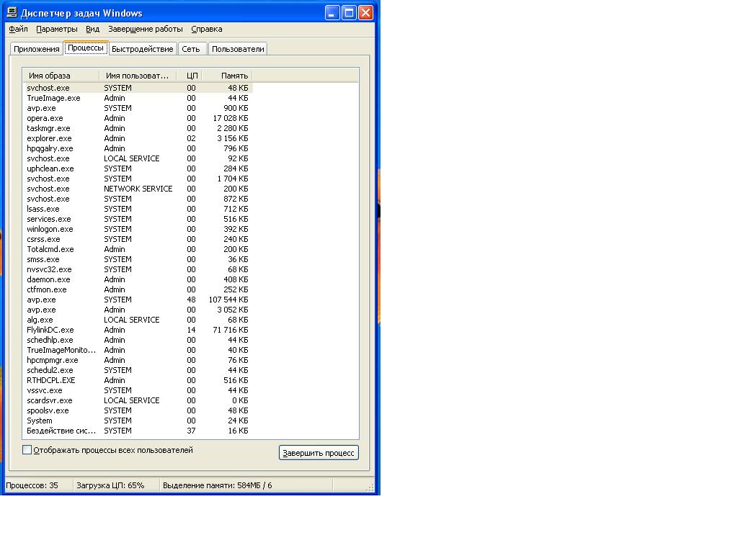Click the 17 028 КБ memory value
Viewport: 738px width, 553px height.
coord(231,119)
